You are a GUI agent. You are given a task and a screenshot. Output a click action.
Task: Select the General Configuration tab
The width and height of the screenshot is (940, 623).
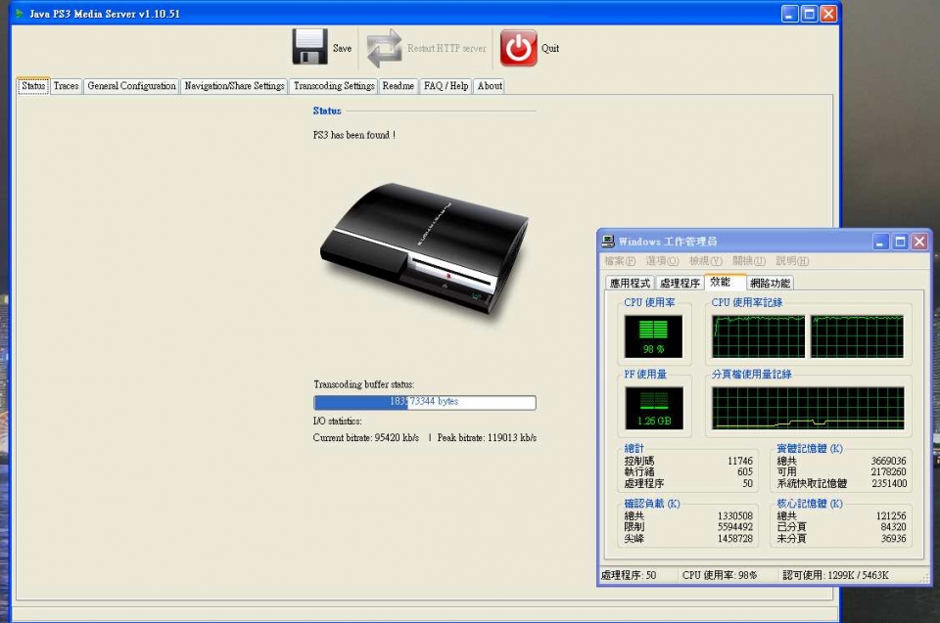(x=131, y=86)
